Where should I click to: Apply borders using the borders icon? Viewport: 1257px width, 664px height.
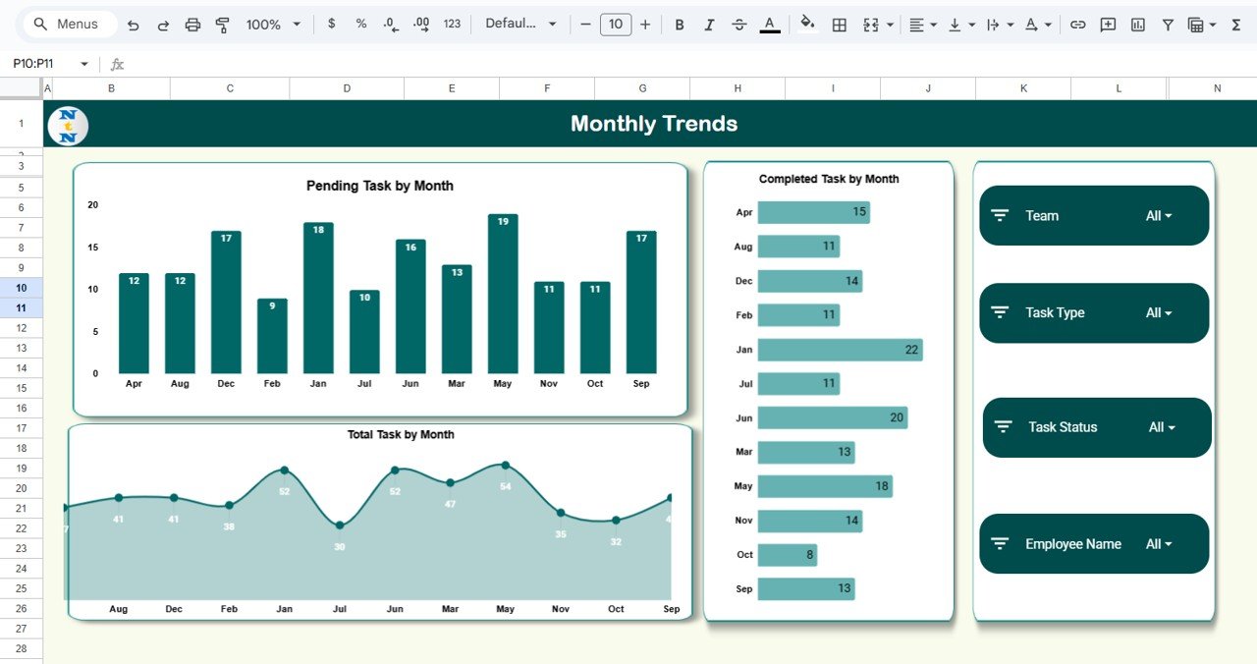pos(839,24)
